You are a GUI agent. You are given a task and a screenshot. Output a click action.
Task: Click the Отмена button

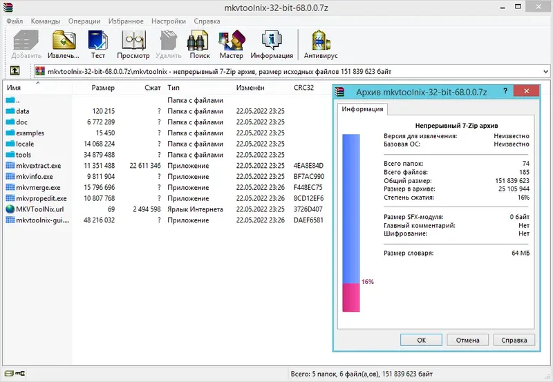coord(468,340)
